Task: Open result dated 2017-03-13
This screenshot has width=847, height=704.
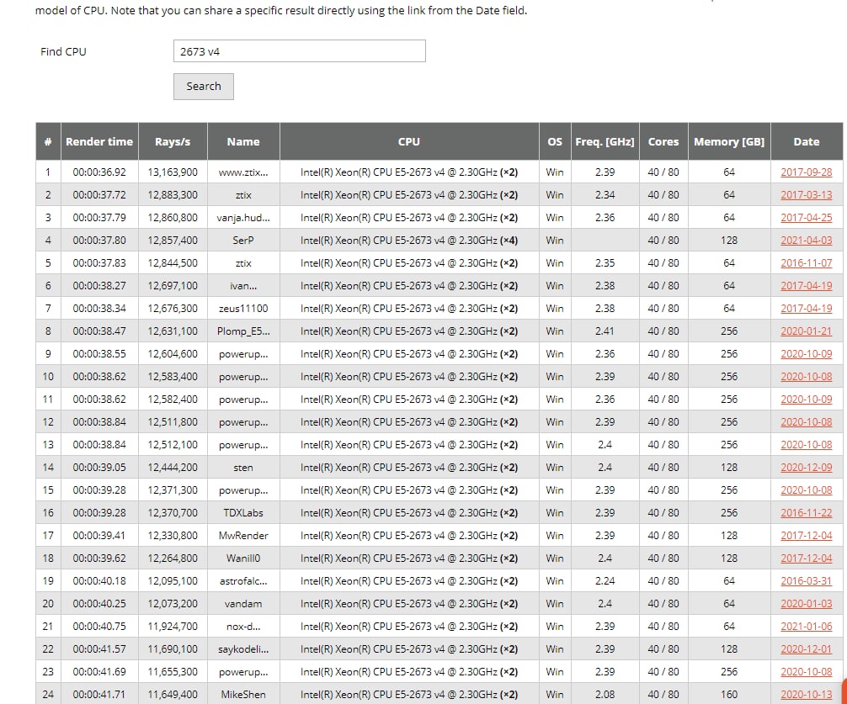Action: point(806,195)
